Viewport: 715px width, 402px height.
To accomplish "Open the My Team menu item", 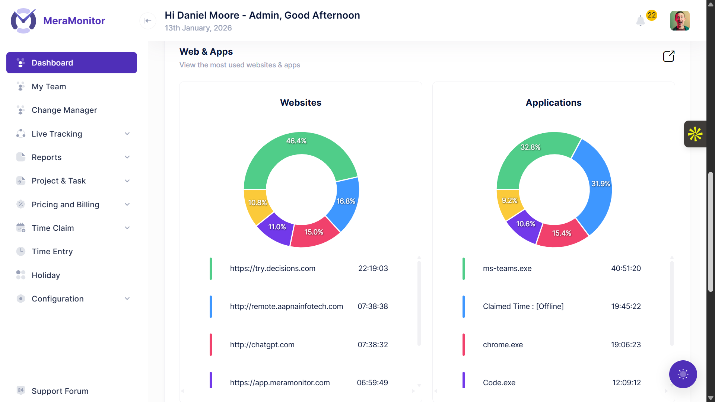I will coord(49,86).
